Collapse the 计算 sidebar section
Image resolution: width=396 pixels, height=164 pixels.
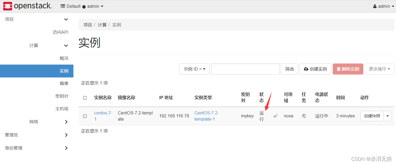(49, 46)
